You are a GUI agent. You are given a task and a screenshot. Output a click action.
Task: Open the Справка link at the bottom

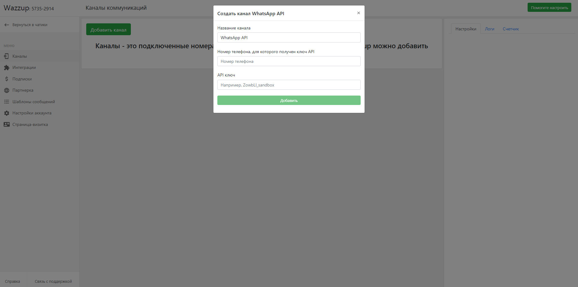click(12, 281)
